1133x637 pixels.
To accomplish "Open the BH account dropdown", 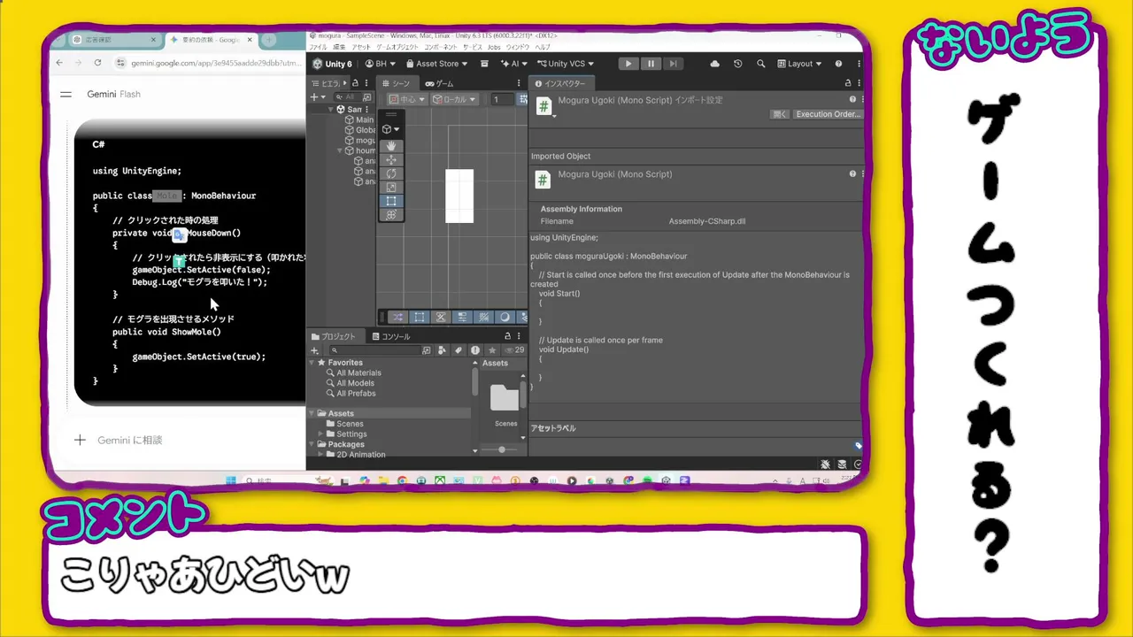I will [381, 64].
